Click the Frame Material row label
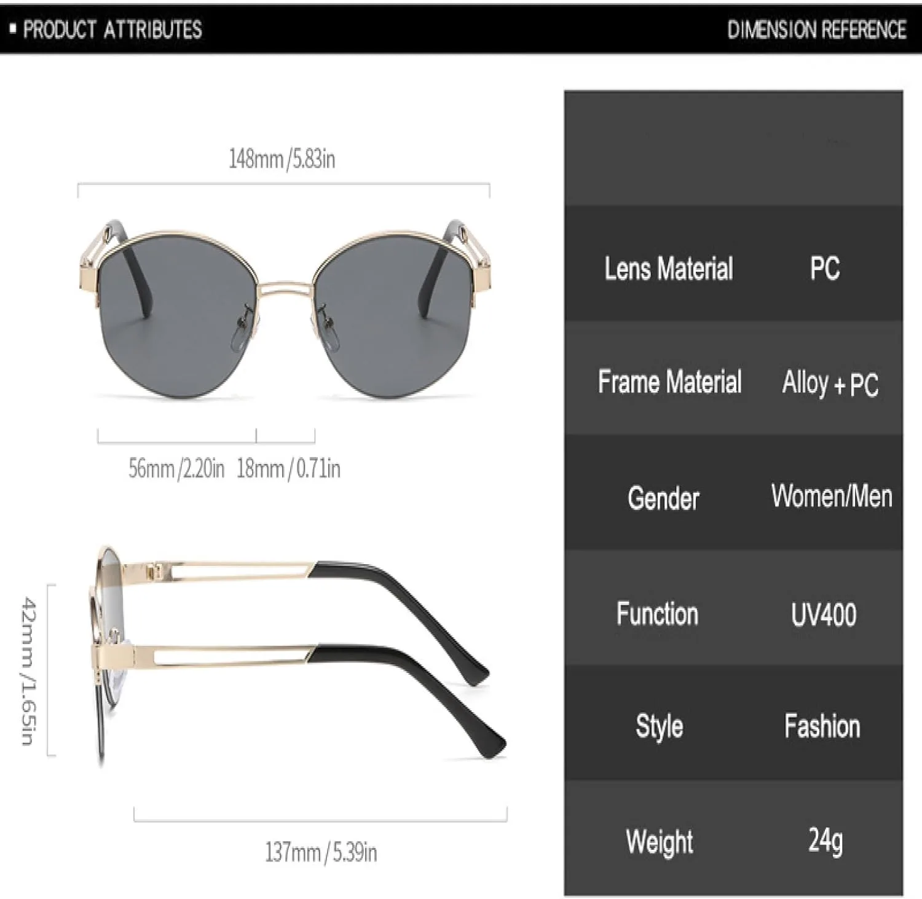The width and height of the screenshot is (922, 899). (670, 382)
